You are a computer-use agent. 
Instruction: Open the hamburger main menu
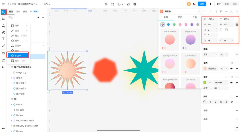3,4
